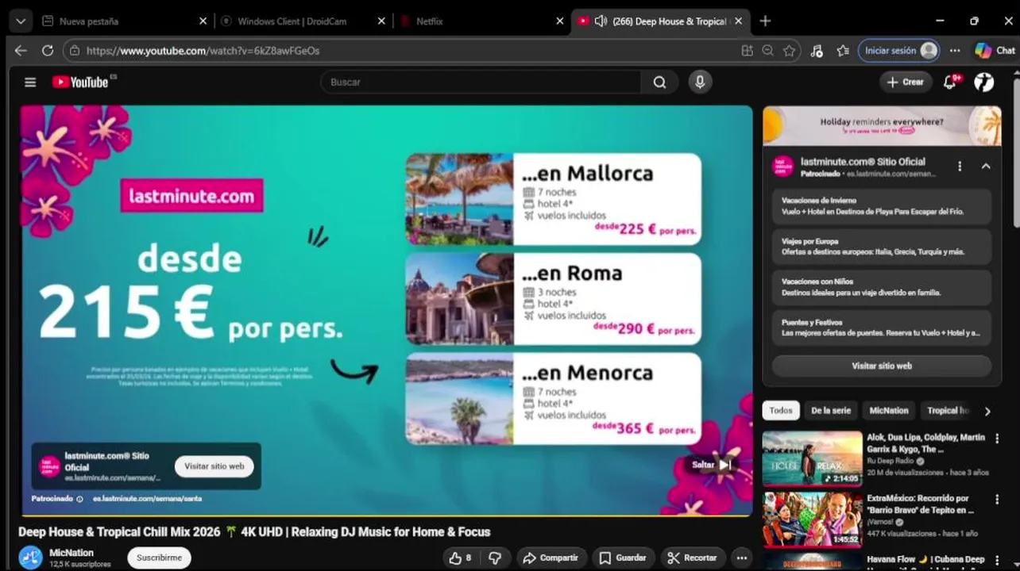Open ExtraMéxico Barrio Bravo video thumbnail
1020x571 pixels.
tap(812, 519)
